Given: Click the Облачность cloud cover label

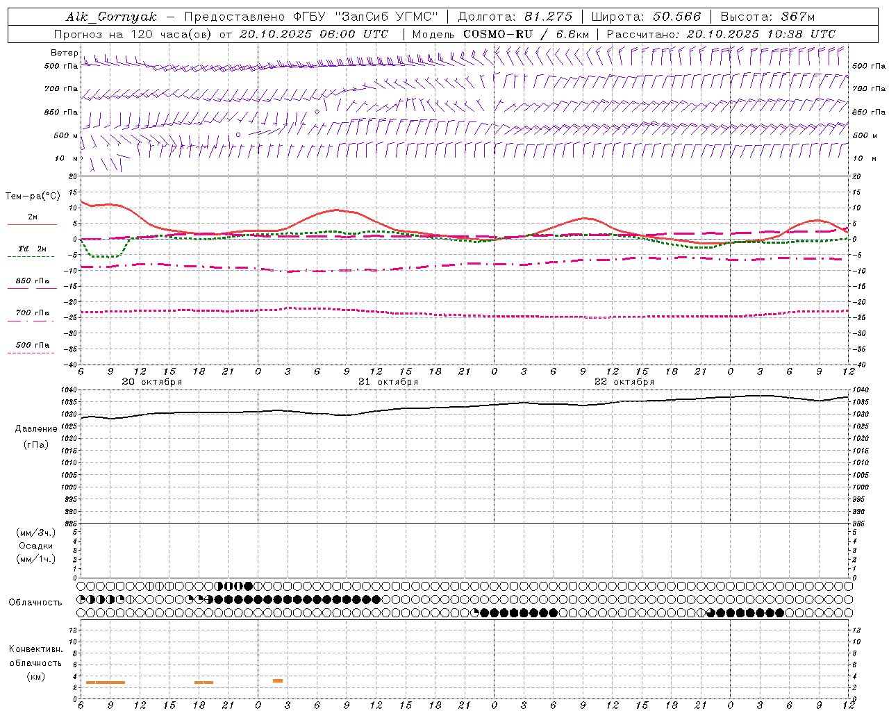Looking at the screenshot, I should [x=35, y=602].
